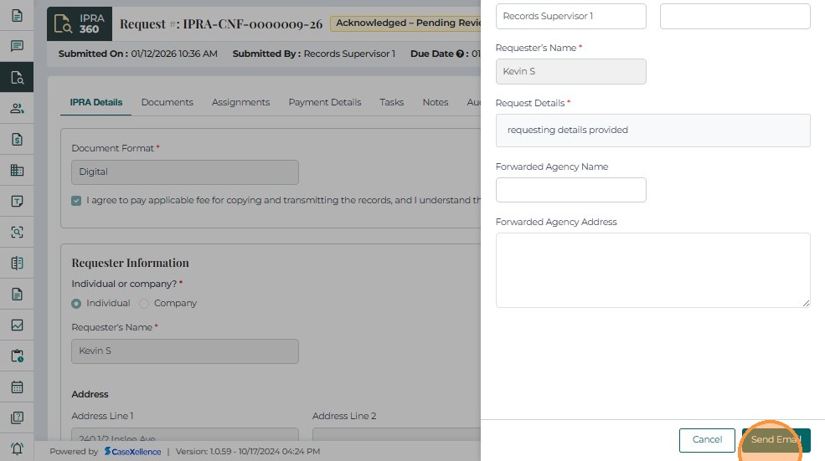This screenshot has height=461, width=825.
Task: Click the Cancel button
Action: [x=707, y=440]
